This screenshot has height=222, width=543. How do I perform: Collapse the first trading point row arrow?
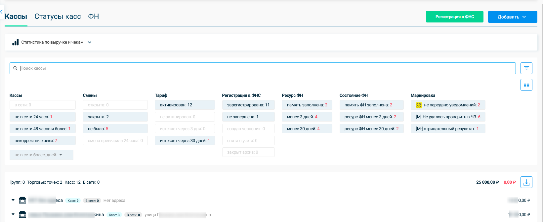click(13, 200)
